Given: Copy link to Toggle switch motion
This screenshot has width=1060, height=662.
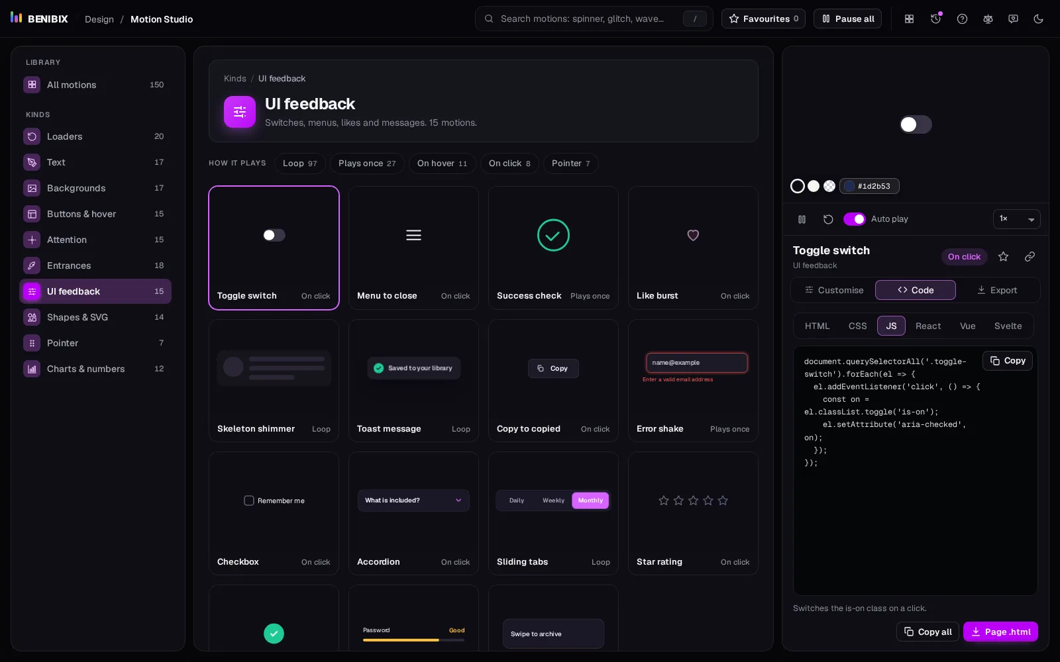Looking at the screenshot, I should point(1030,257).
